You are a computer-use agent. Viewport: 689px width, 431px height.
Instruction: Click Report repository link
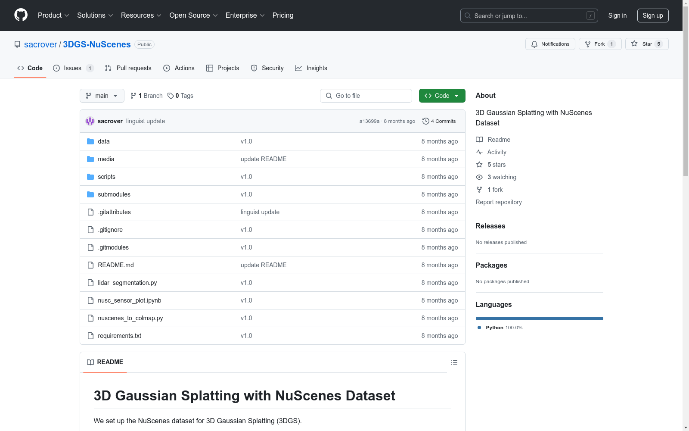pyautogui.click(x=499, y=202)
